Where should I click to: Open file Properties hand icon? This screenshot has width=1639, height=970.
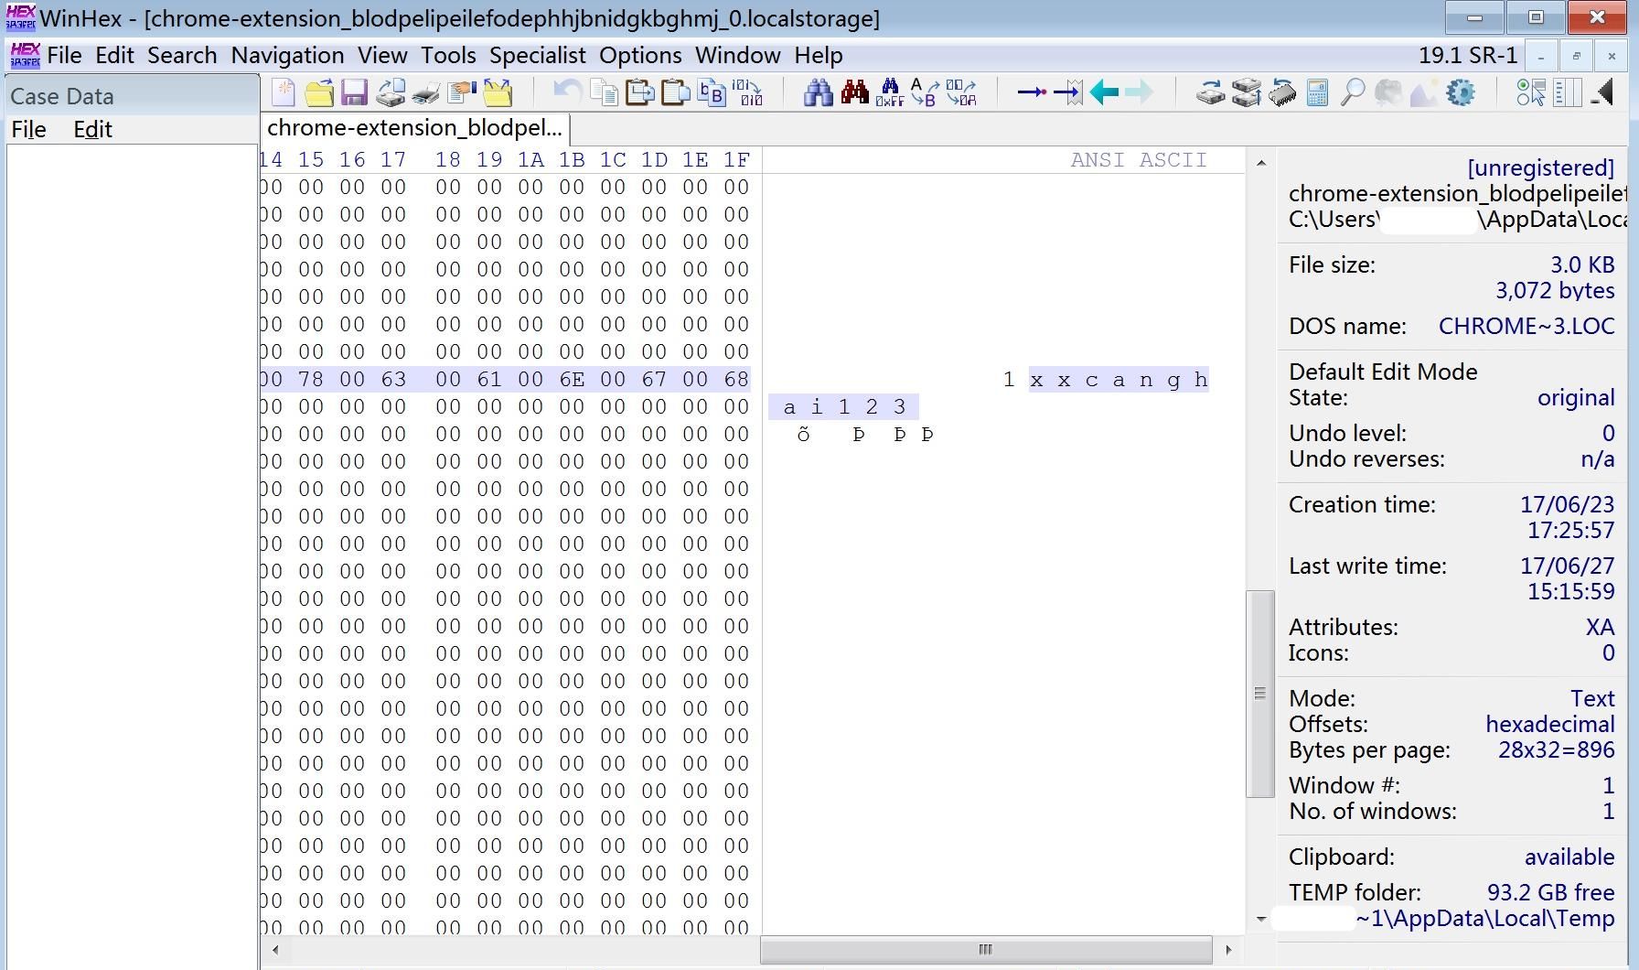pos(461,92)
